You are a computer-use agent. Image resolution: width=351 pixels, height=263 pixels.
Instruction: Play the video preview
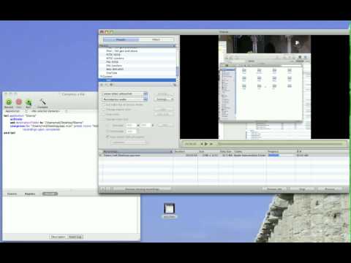click(206, 144)
